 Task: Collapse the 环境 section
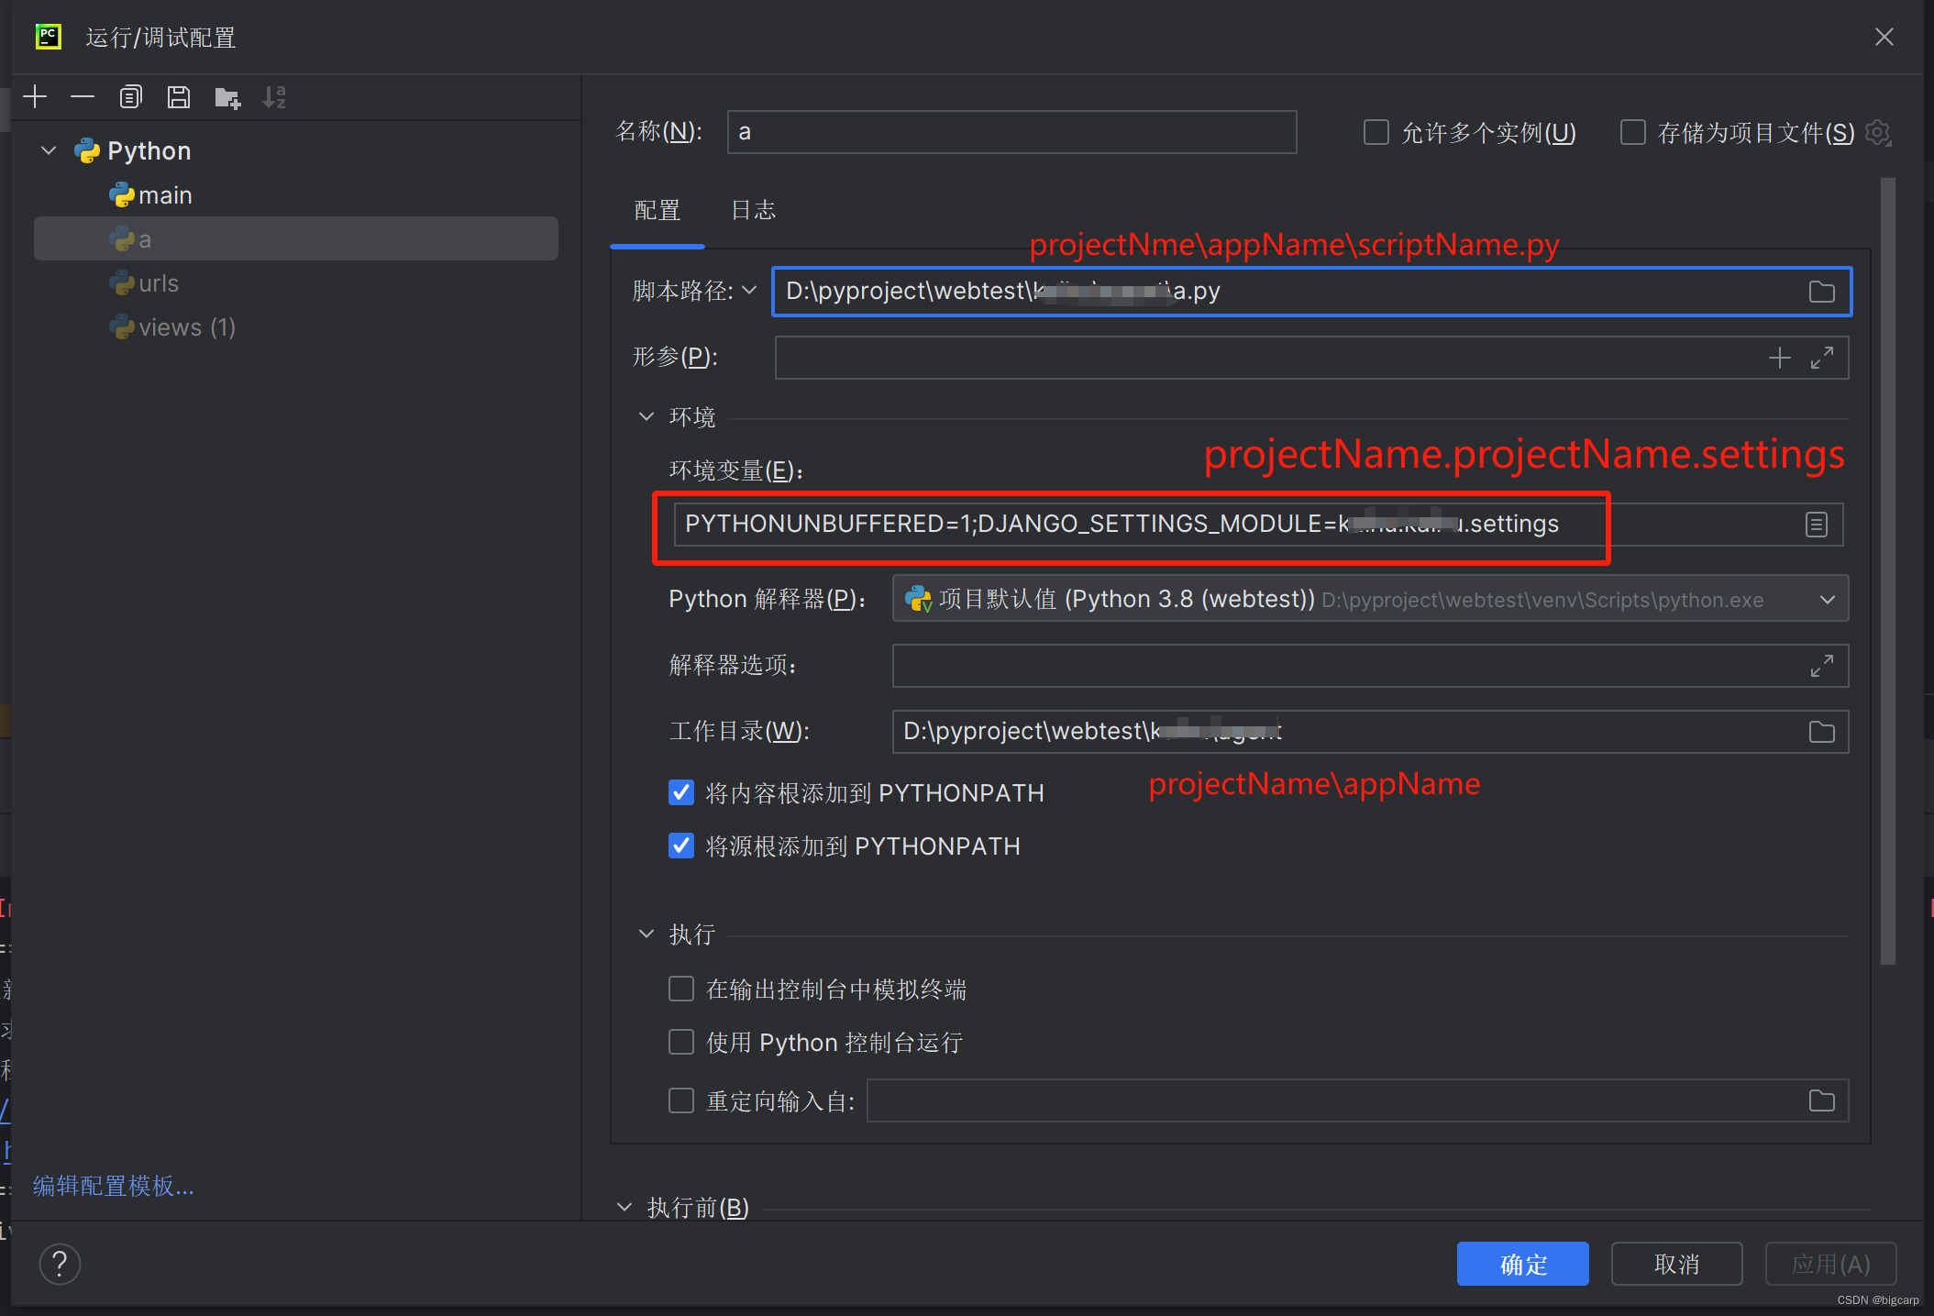(647, 417)
